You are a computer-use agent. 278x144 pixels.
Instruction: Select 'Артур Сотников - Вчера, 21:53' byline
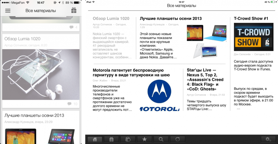[206, 95]
